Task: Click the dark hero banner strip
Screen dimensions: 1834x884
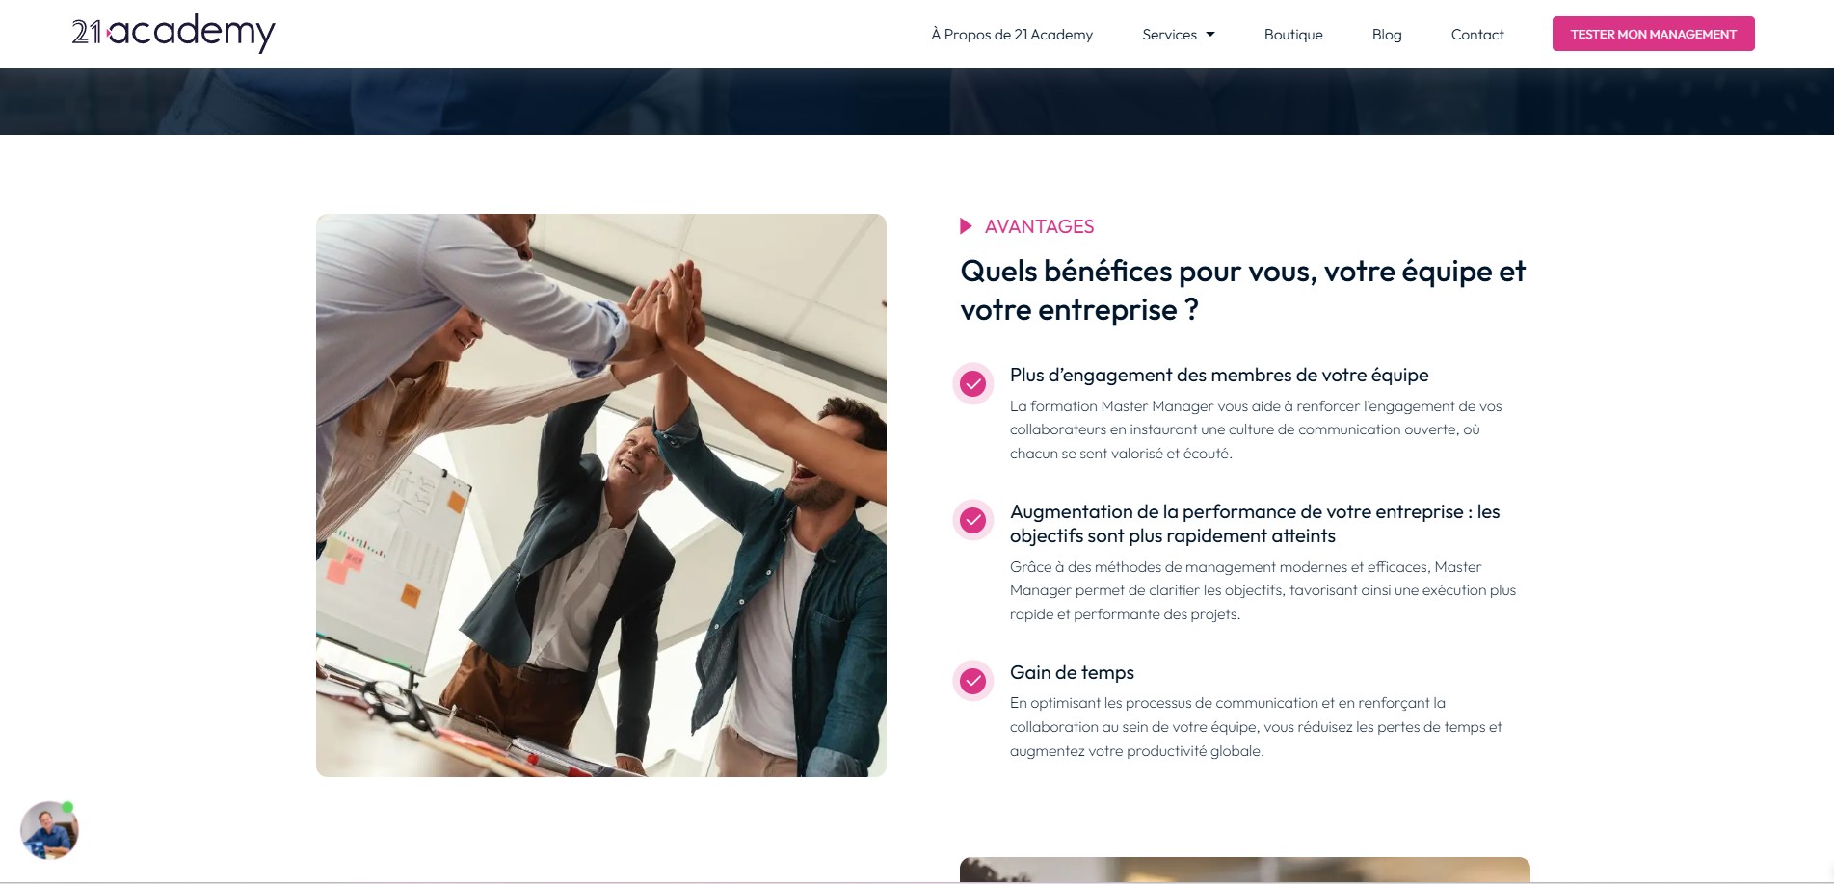Action: click(917, 101)
